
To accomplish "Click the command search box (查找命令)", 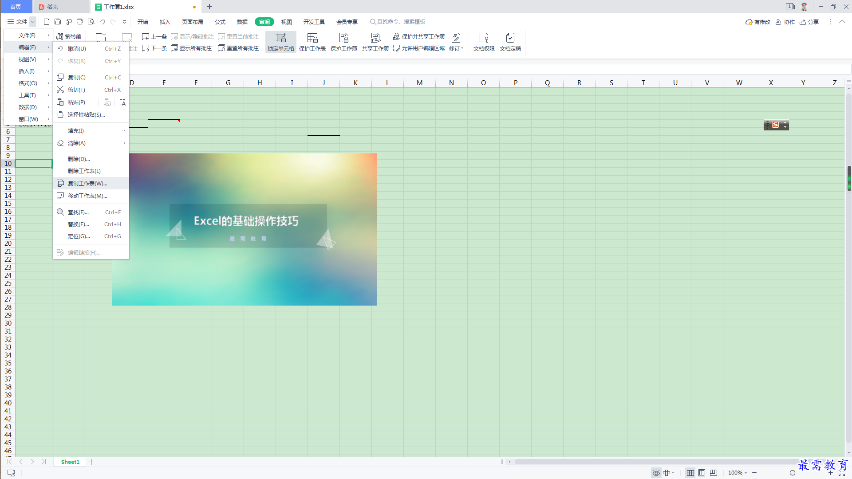I will pyautogui.click(x=398, y=22).
